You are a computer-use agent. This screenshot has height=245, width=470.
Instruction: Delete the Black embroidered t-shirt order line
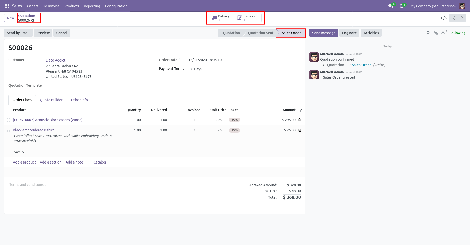pos(300,130)
